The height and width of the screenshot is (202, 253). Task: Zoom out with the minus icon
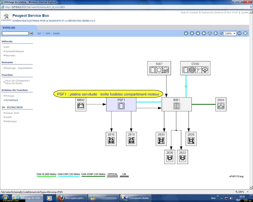[239, 33]
